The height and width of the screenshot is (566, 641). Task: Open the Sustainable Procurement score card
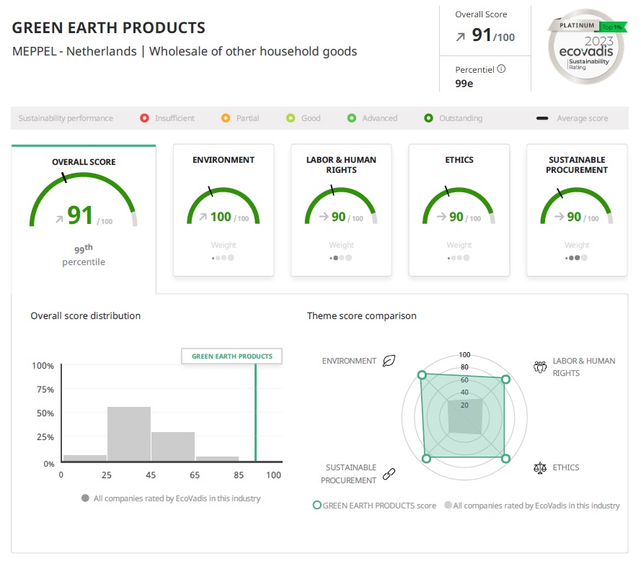tap(577, 210)
